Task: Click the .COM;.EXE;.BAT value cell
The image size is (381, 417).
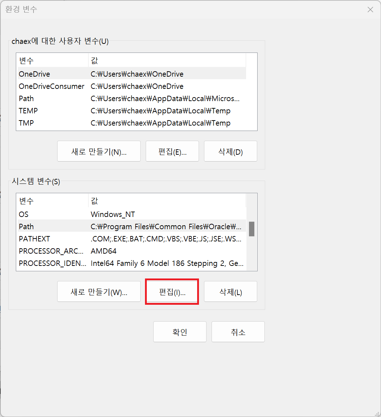Action: tap(166, 239)
